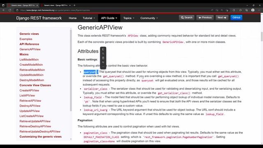Click the GenericAPIView page heading

[x=100, y=28]
